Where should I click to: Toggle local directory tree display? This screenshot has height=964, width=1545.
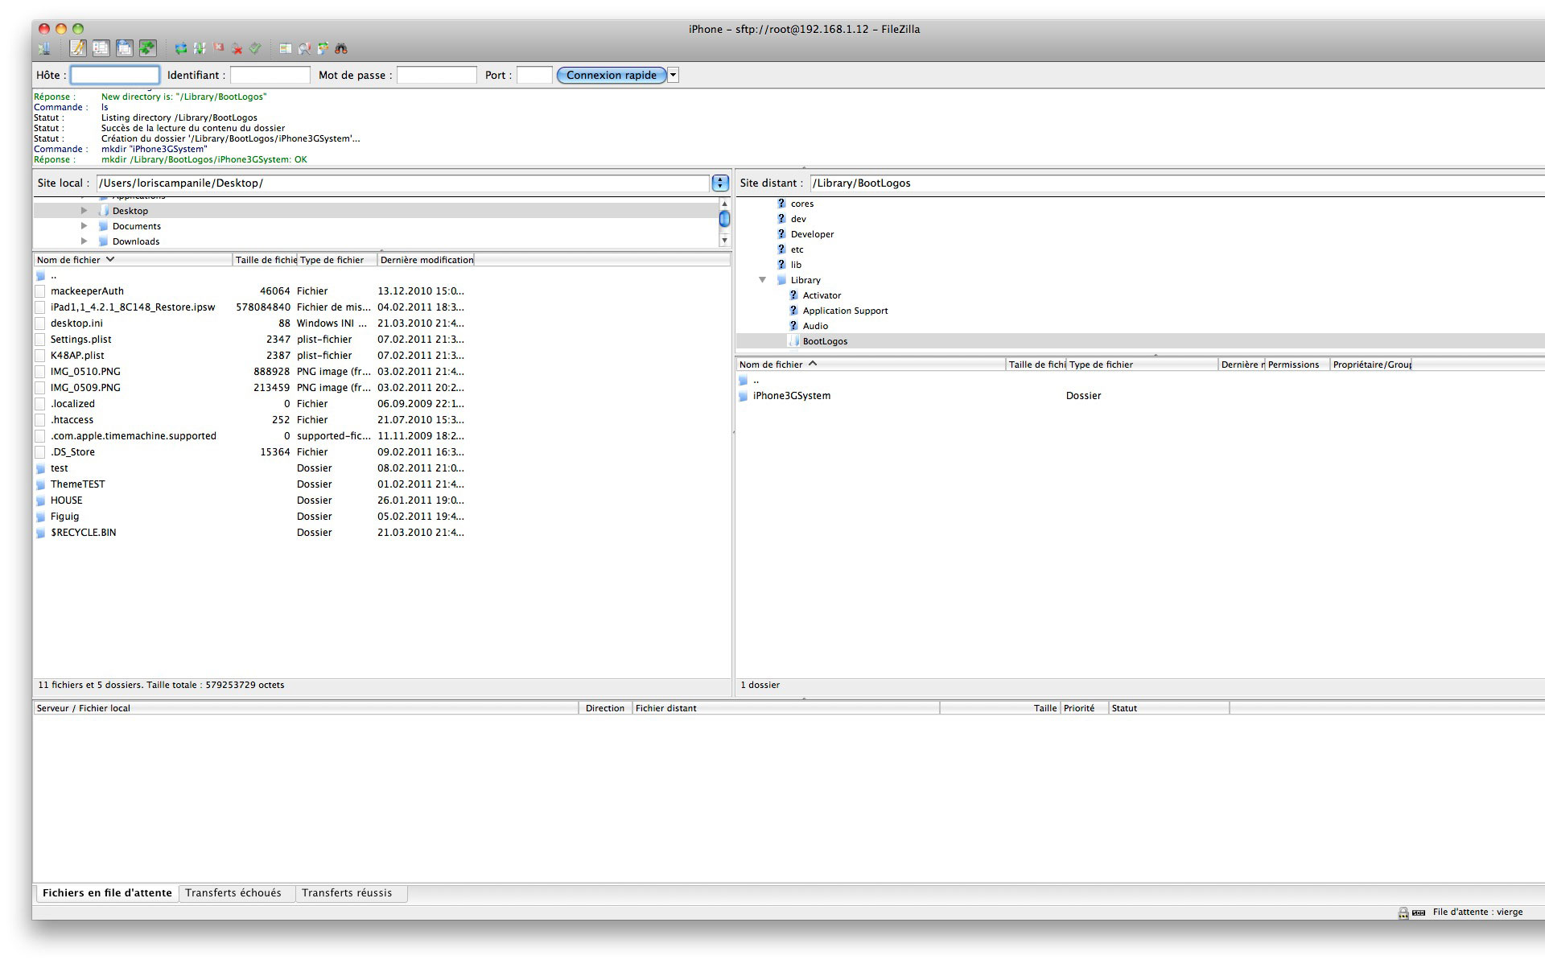[101, 48]
